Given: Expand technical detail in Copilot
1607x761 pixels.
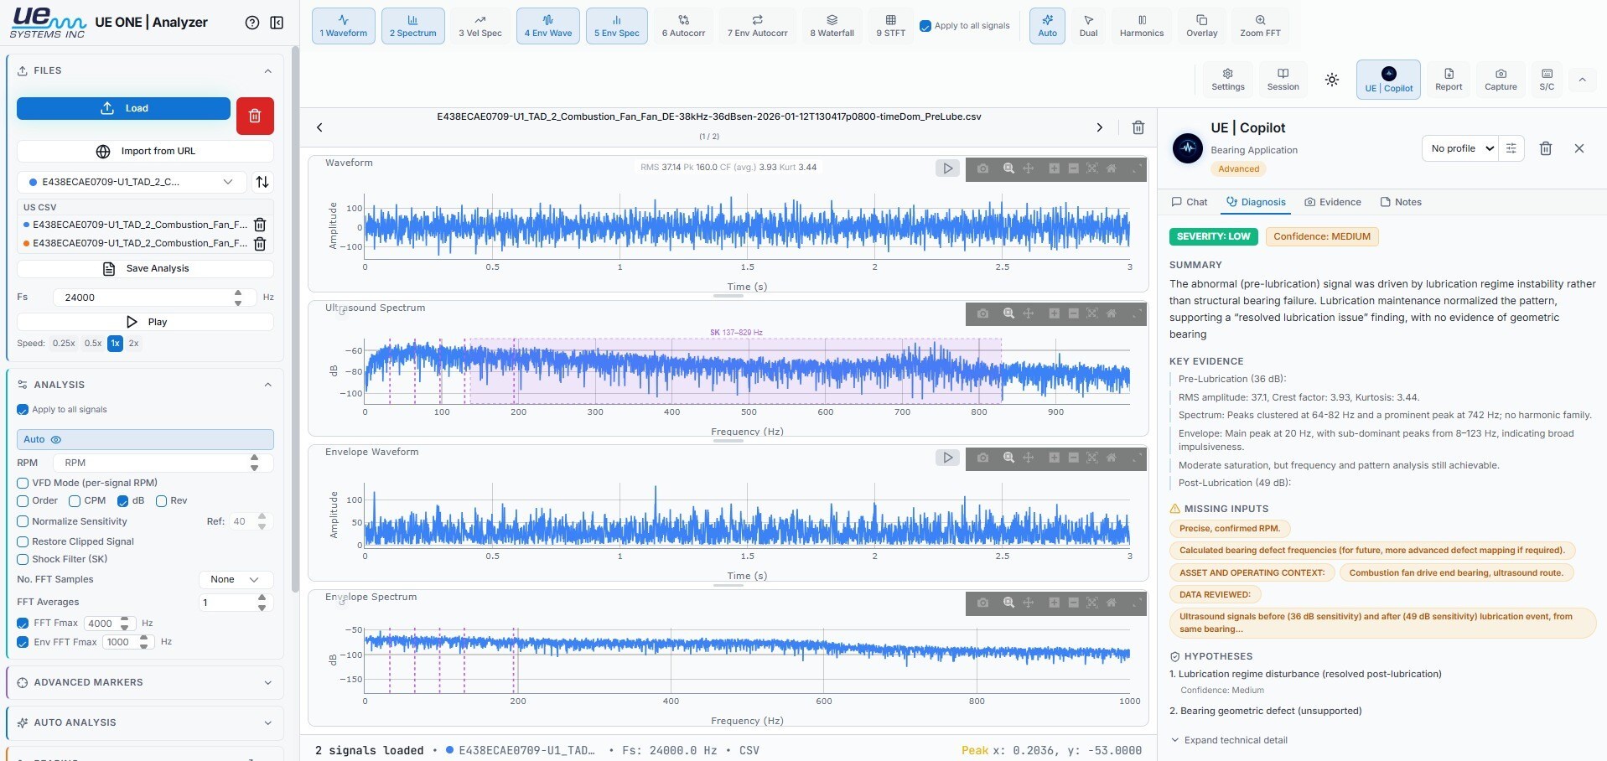Looking at the screenshot, I should pos(1230,740).
